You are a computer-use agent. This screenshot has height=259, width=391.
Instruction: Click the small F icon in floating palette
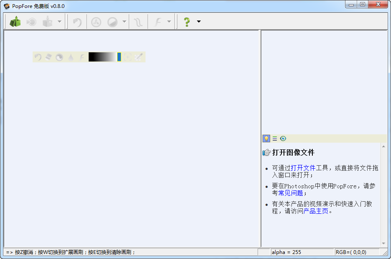(82, 57)
